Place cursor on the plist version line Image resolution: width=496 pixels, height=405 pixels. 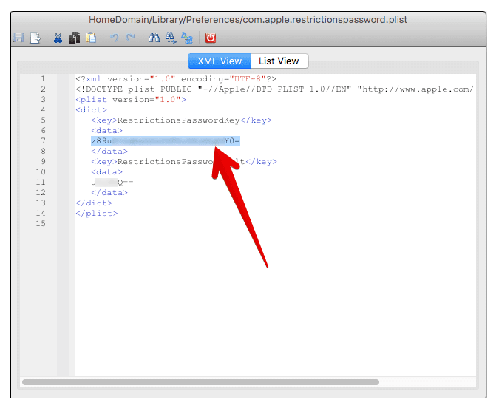pos(130,99)
